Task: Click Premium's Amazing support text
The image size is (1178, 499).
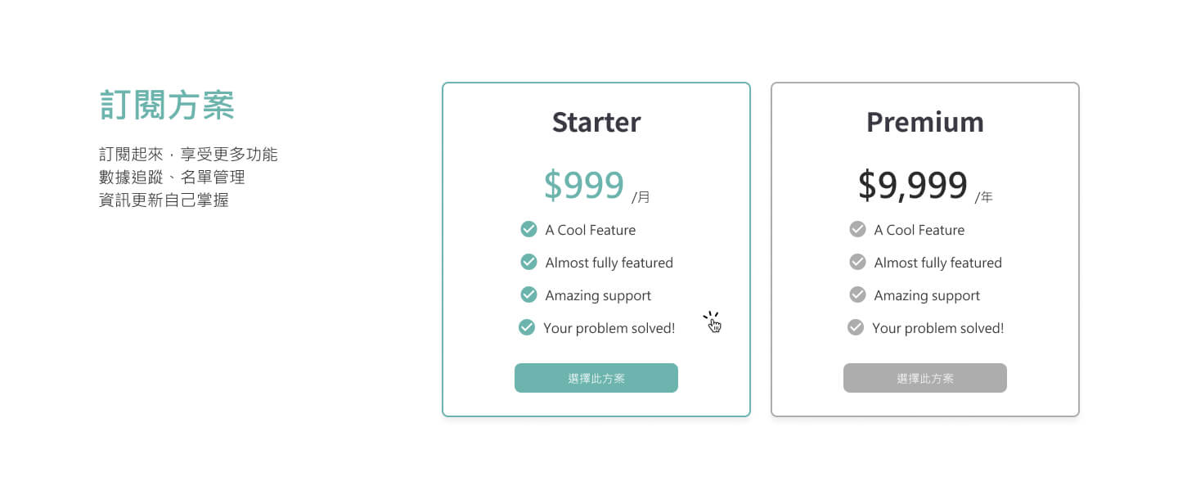Action: point(927,296)
